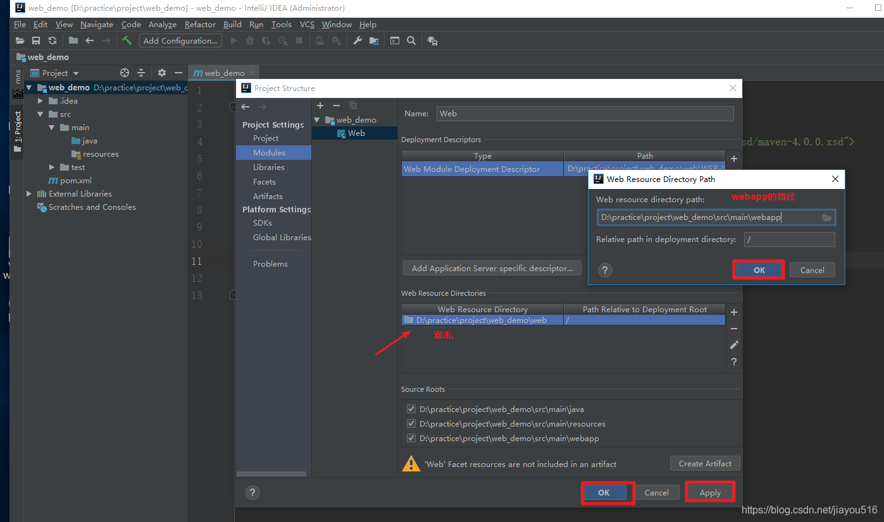The width and height of the screenshot is (884, 522).
Task: Select pom.xml in Project tree
Action: pyautogui.click(x=76, y=181)
